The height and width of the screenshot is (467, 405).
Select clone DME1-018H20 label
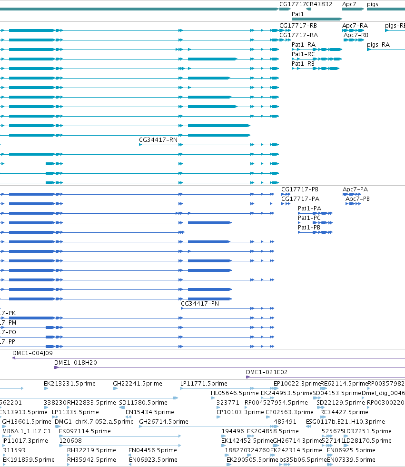75,363
